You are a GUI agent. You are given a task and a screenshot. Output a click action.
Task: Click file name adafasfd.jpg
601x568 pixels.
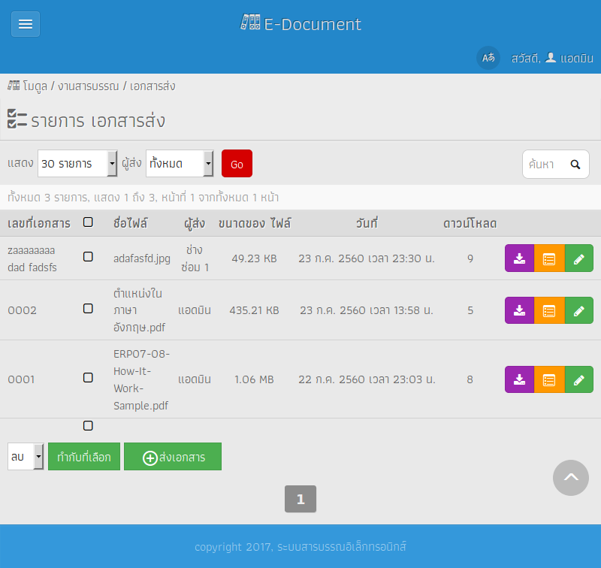(142, 258)
